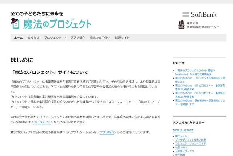Click the SoftBank logo
Image resolution: width=233 pixels, height=156 pixels.
[200, 15]
